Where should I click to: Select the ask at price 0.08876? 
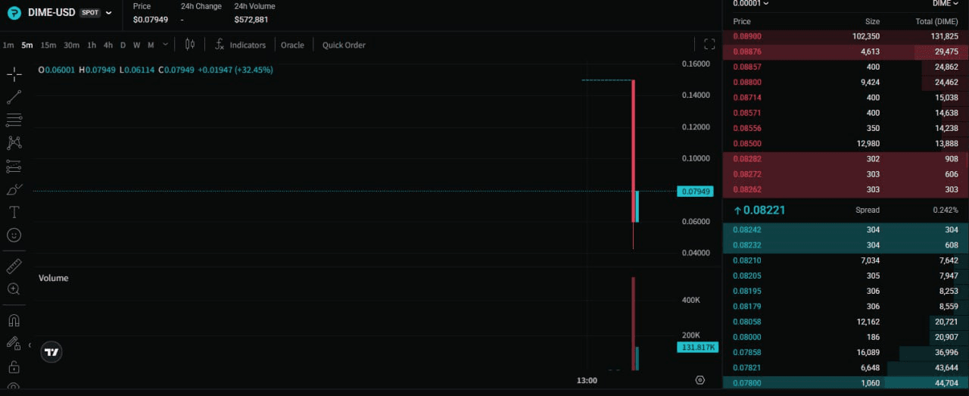(x=846, y=51)
